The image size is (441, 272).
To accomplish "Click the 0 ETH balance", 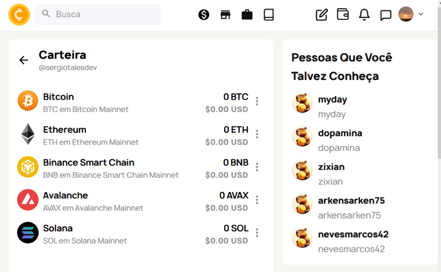I will pyautogui.click(x=236, y=130).
